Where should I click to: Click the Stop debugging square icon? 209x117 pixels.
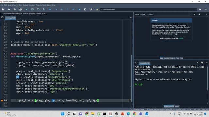(x=79, y=9)
